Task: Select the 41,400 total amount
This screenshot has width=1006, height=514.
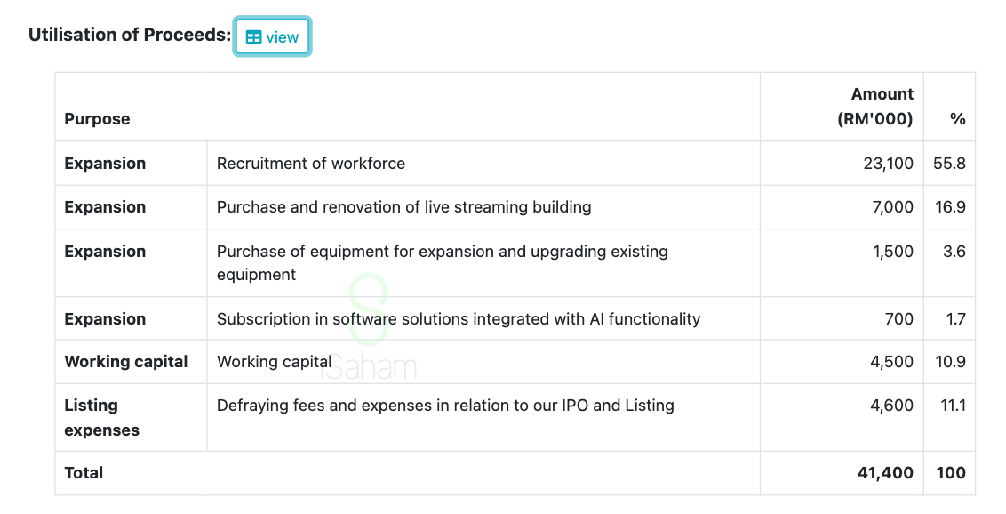Action: click(x=885, y=473)
